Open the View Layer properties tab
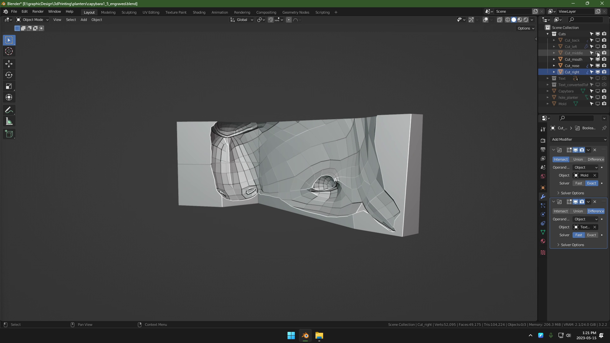Screen dimensions: 610x343 543,158
